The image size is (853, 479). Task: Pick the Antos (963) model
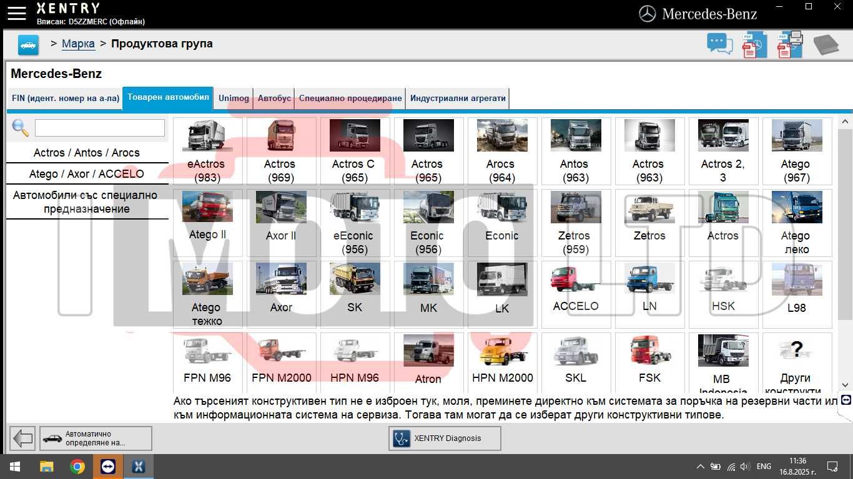click(576, 152)
